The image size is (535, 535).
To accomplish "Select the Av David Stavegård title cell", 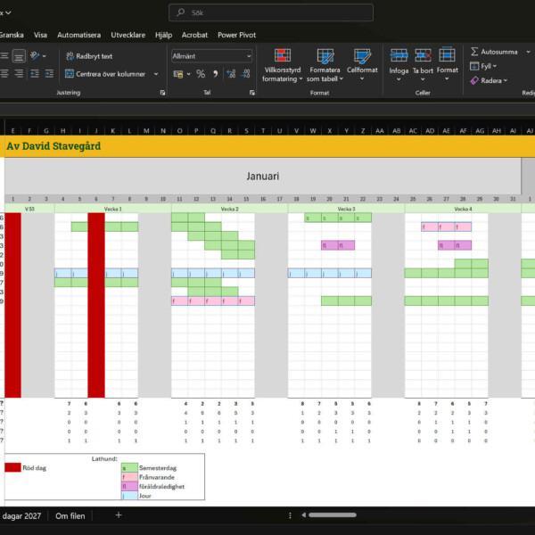I will (53, 146).
